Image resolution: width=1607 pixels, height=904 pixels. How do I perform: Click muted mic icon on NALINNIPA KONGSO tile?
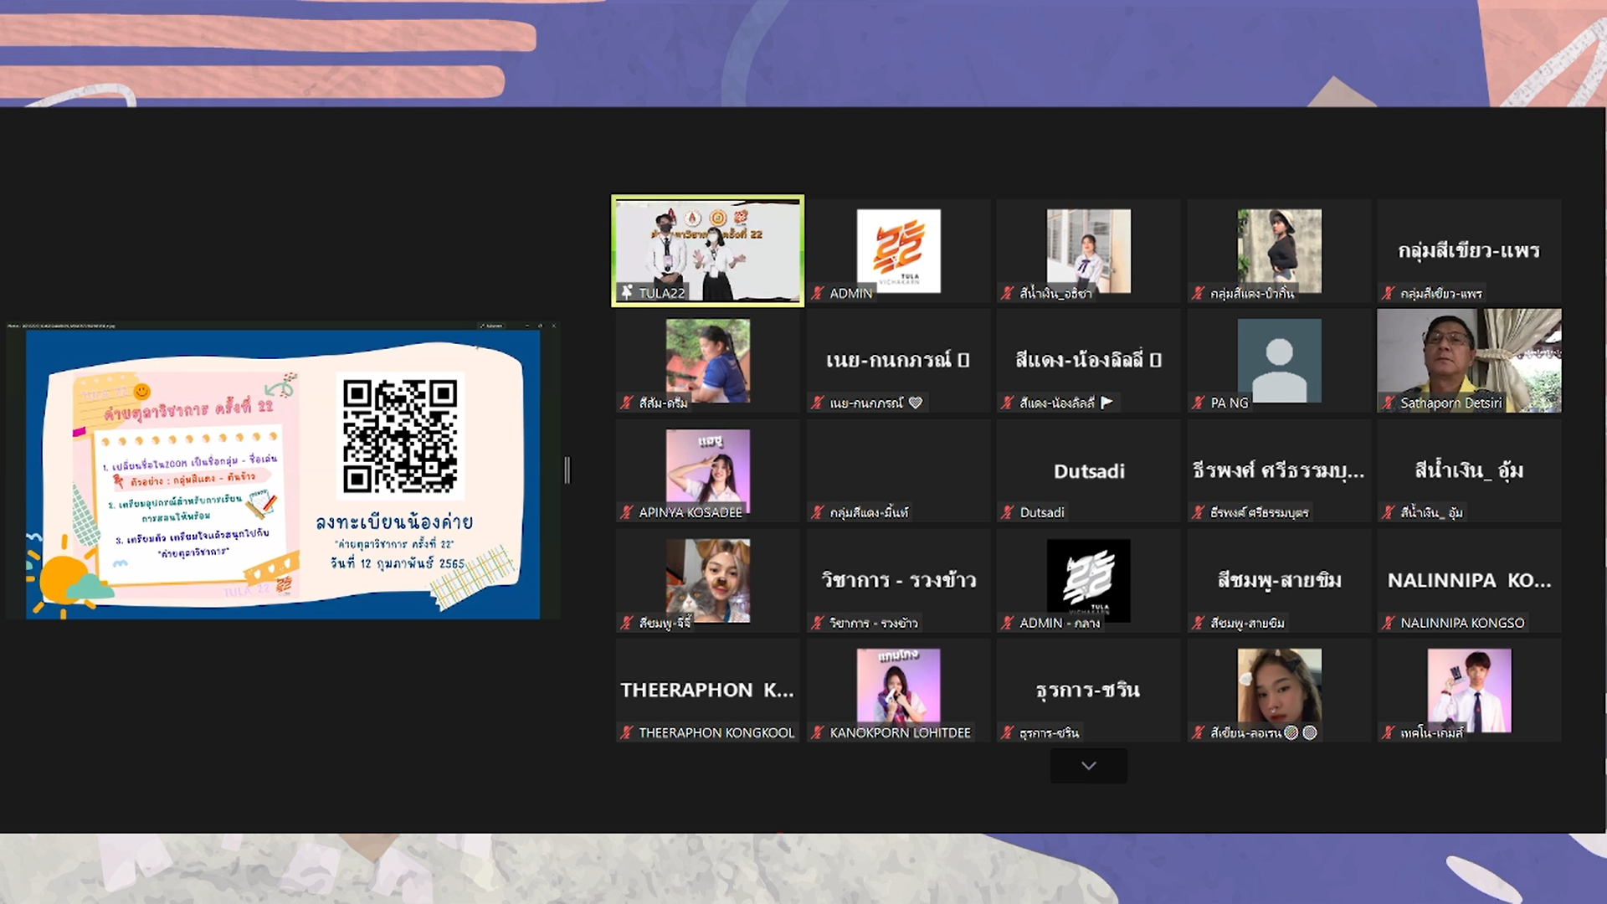tap(1389, 623)
